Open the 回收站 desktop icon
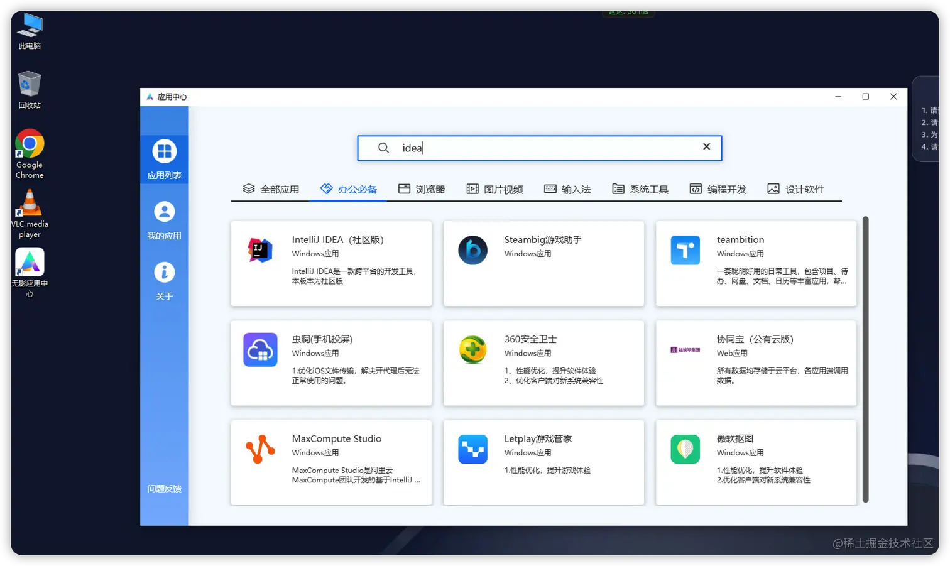Viewport: 950px width, 566px height. coord(29,90)
